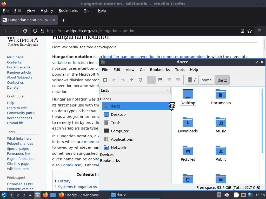Click Firefox page vertical scrollbar

point(264,44)
